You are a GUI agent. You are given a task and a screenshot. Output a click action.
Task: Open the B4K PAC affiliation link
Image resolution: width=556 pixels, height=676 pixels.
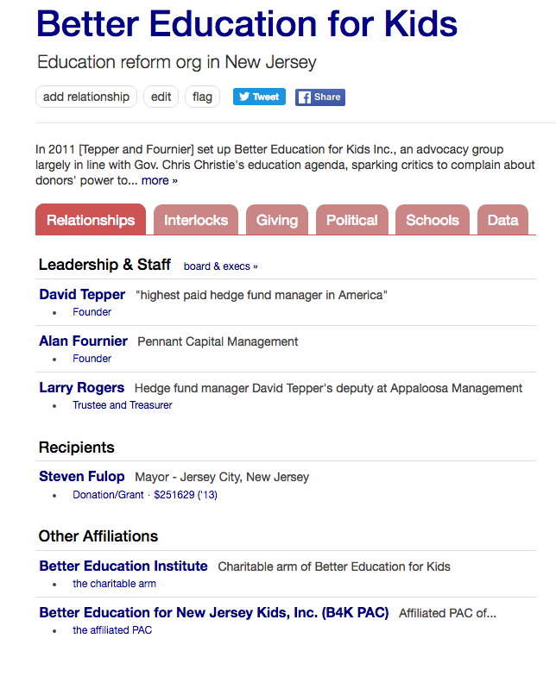(x=213, y=613)
